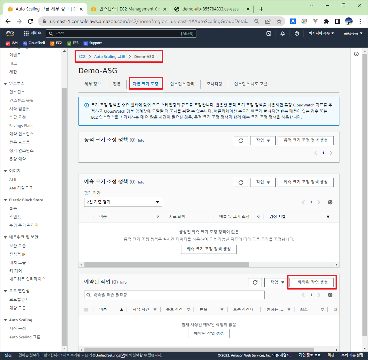Sort scheduled actions by 이름 column
This screenshot has width=368, height=360.
111,309
